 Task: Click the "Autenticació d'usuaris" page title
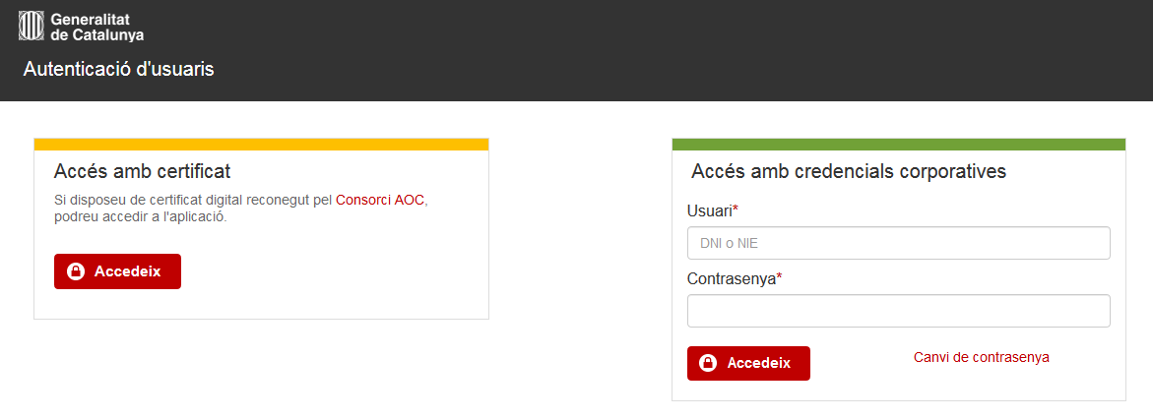tap(118, 69)
